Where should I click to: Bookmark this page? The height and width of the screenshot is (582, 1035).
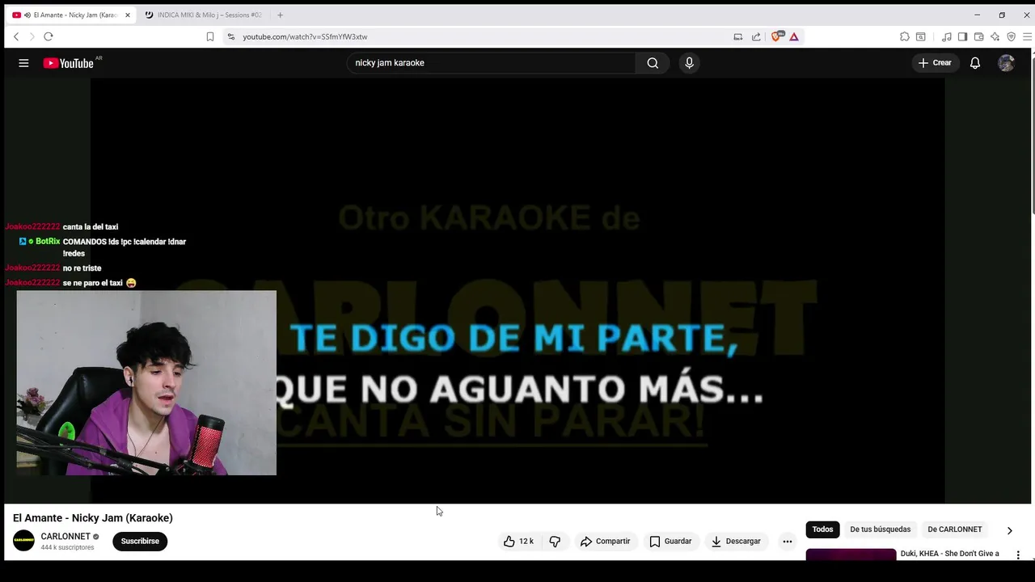click(210, 36)
